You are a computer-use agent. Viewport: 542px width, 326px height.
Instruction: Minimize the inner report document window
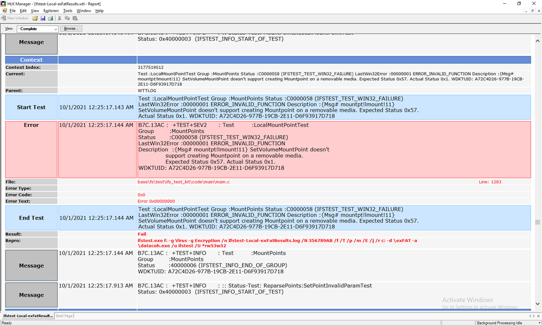coord(526,11)
